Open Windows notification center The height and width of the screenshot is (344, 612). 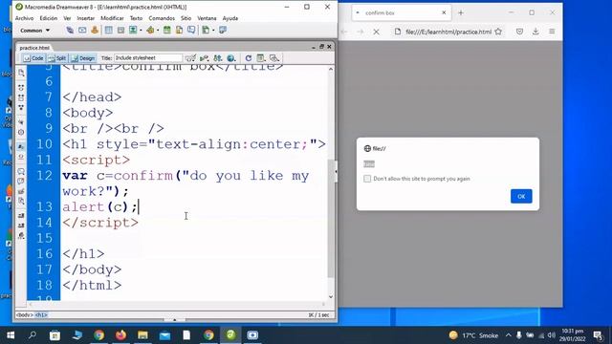click(x=598, y=335)
